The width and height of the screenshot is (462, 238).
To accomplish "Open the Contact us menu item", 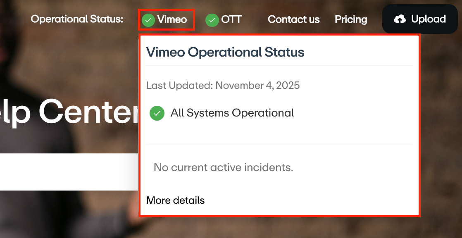I will pos(293,19).
